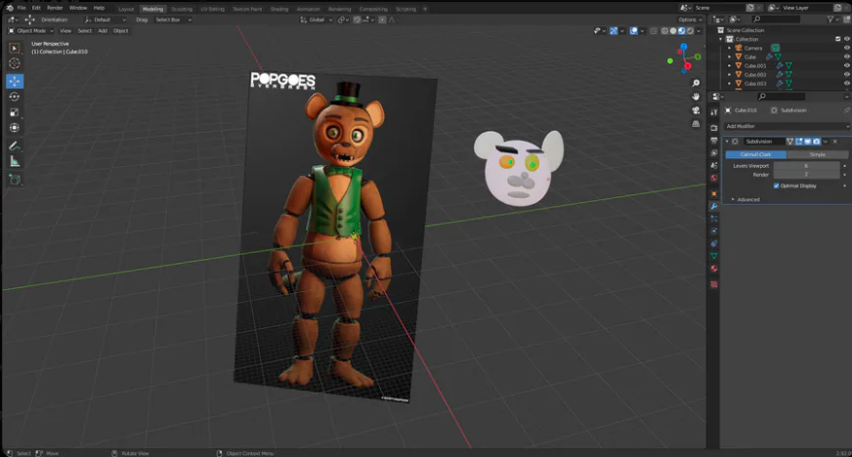The height and width of the screenshot is (457, 852).
Task: Switch to the UV Editing workspace tab
Action: [212, 9]
